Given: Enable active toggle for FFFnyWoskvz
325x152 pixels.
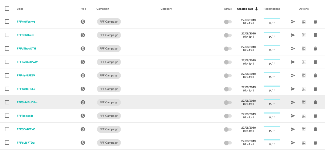Looking at the screenshot, I should click(x=228, y=22).
